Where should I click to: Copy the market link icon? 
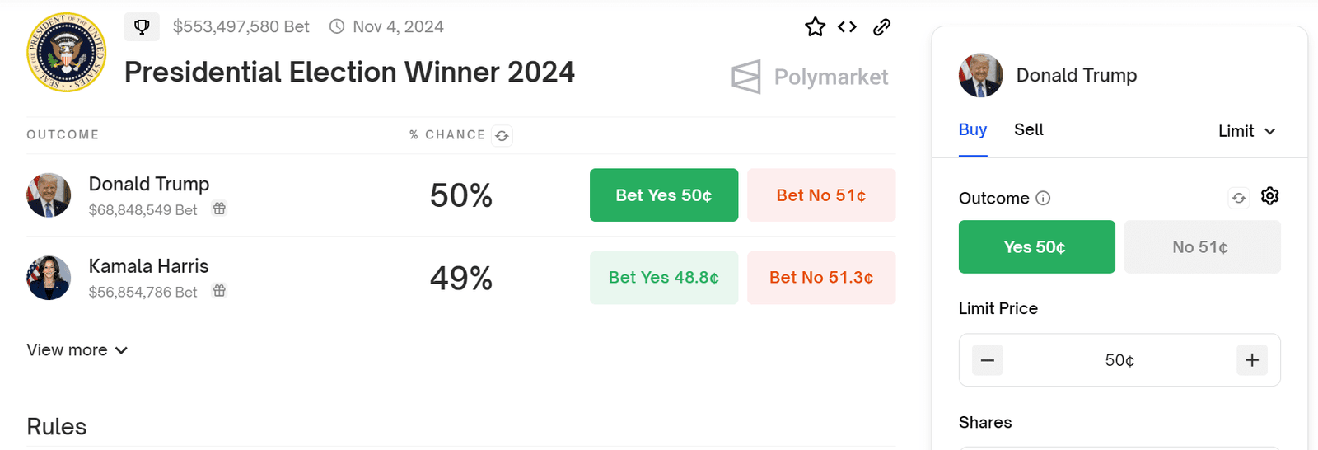pyautogui.click(x=881, y=27)
